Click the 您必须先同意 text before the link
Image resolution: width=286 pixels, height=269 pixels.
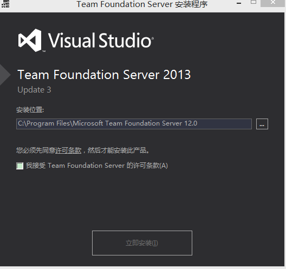click(x=36, y=150)
